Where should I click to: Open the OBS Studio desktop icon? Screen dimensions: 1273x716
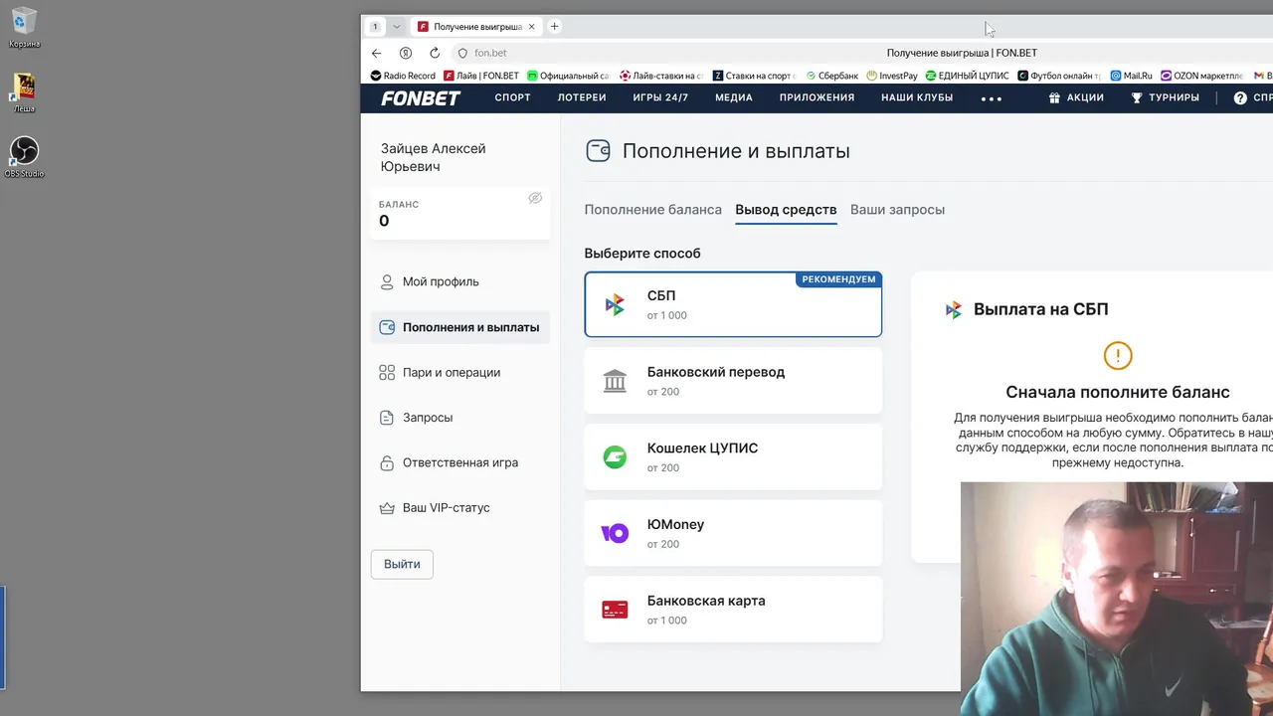(24, 157)
